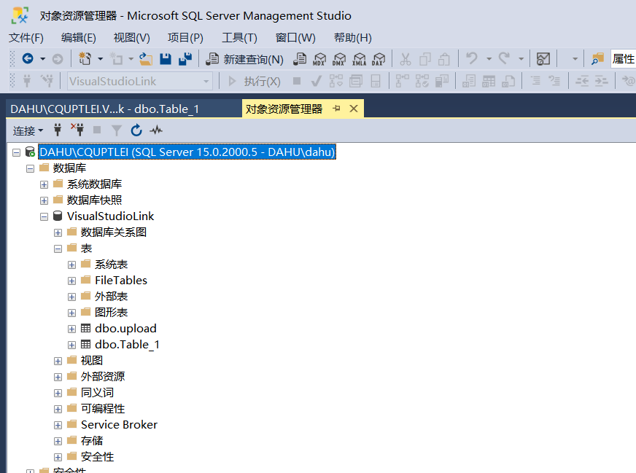Collapse the DAHU\CQUPTLEI server node
This screenshot has width=636, height=473.
click(16, 152)
